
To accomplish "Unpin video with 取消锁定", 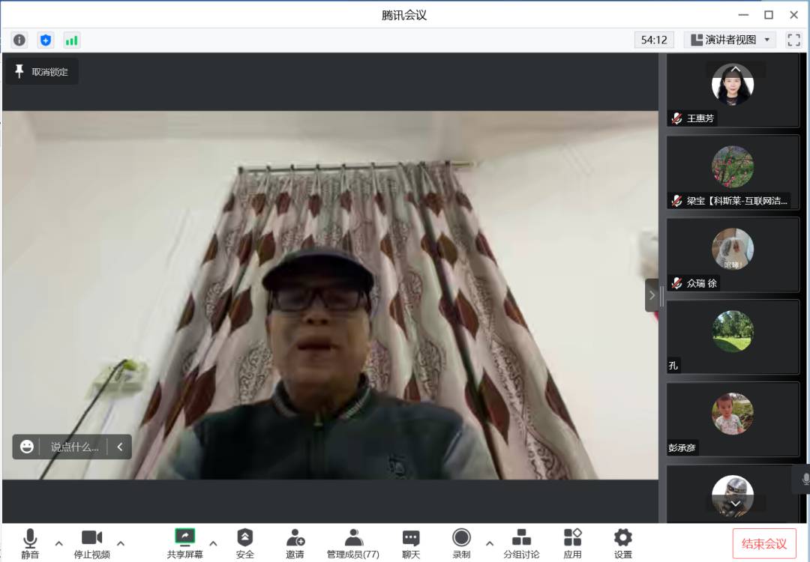I will click(42, 72).
